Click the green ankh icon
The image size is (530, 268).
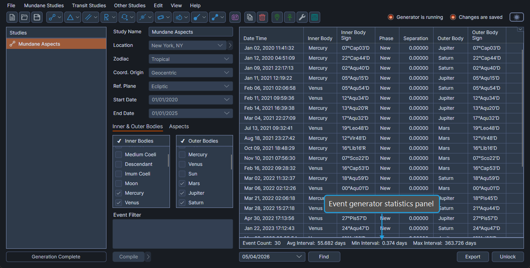tap(289, 17)
